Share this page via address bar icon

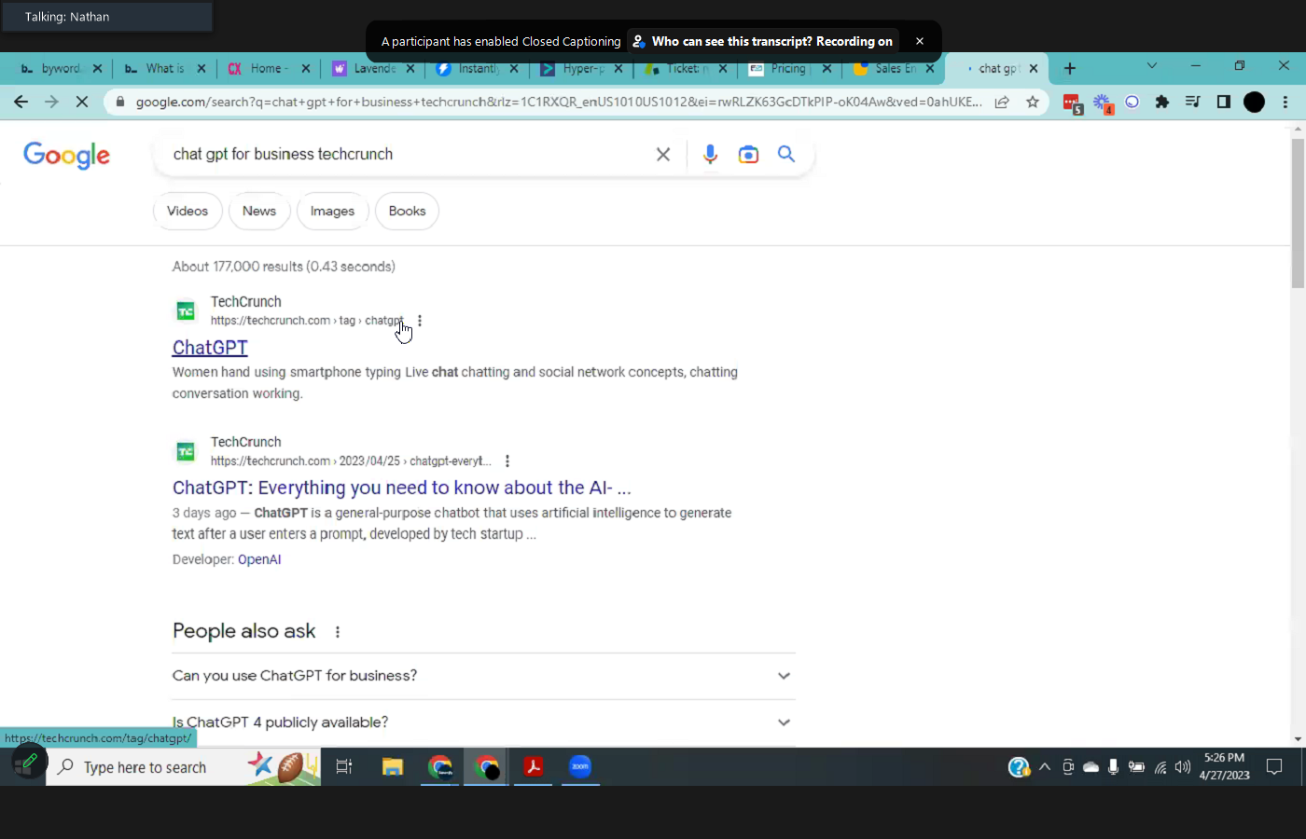1002,103
